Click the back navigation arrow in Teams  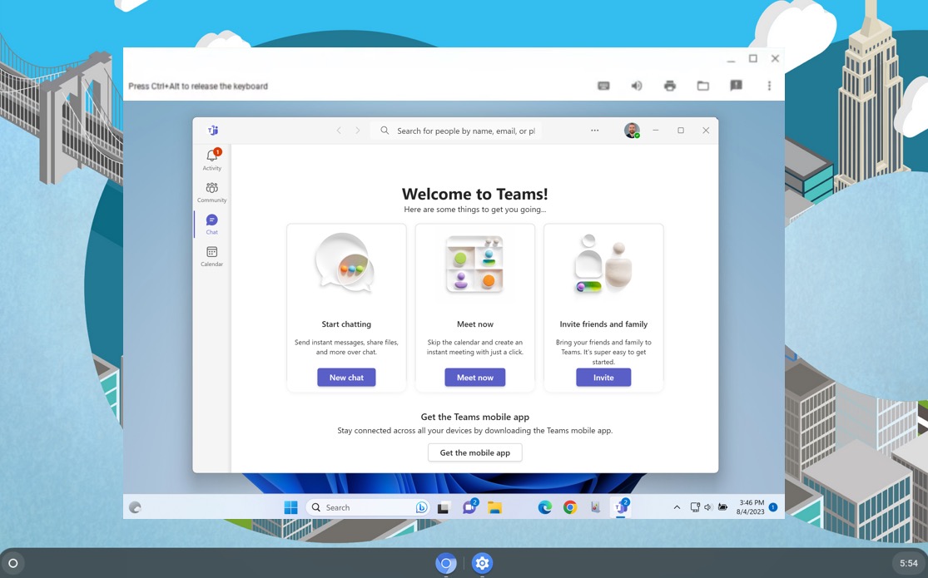coord(339,130)
